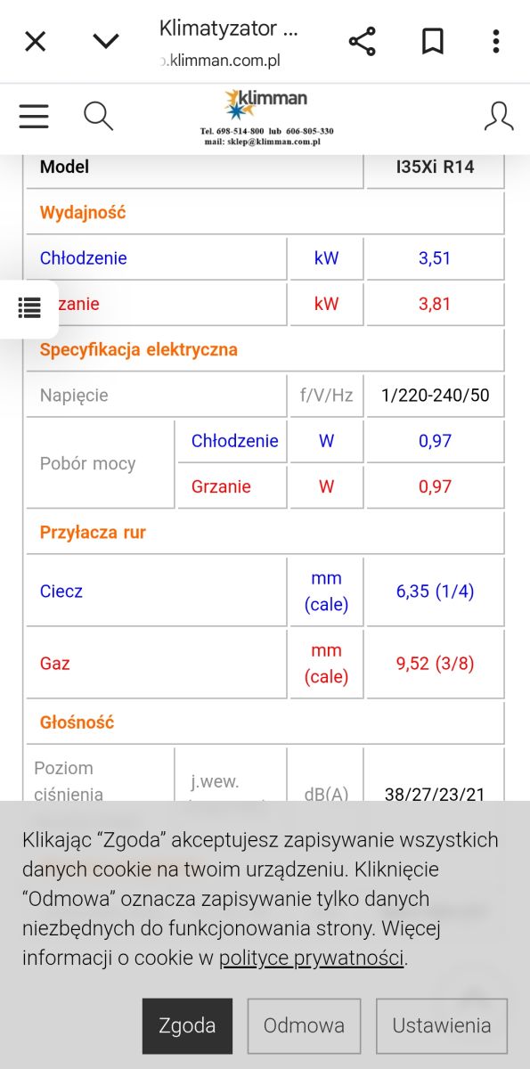The image size is (530, 1069).
Task: Open the polityce prywatności link
Action: click(x=312, y=959)
